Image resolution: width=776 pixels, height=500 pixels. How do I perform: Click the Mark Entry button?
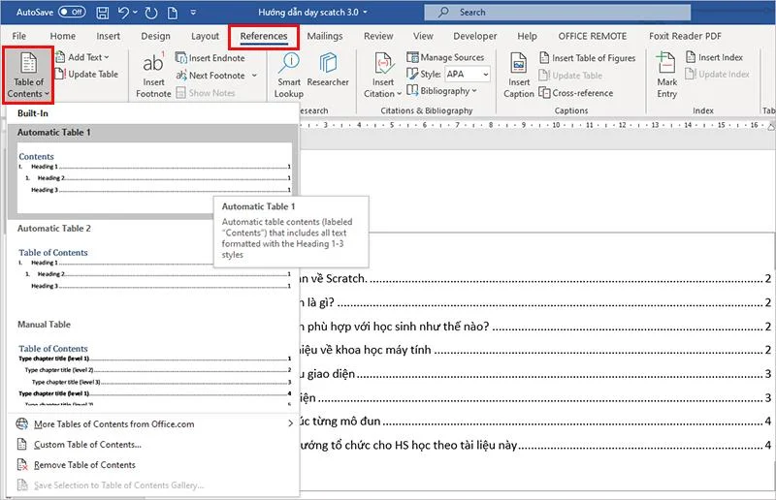point(666,76)
